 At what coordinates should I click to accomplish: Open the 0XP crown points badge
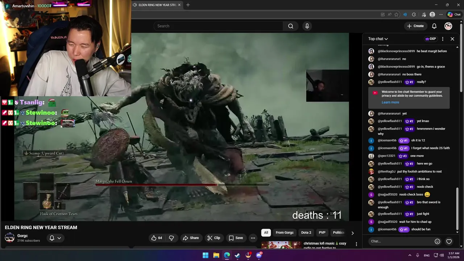[431, 39]
